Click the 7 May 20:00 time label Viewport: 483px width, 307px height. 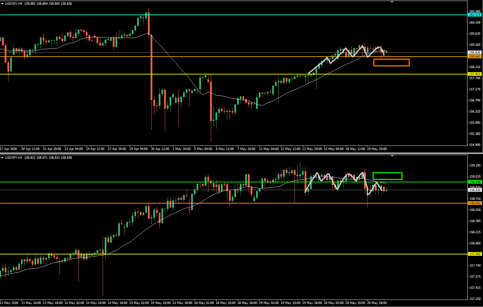[247, 149]
